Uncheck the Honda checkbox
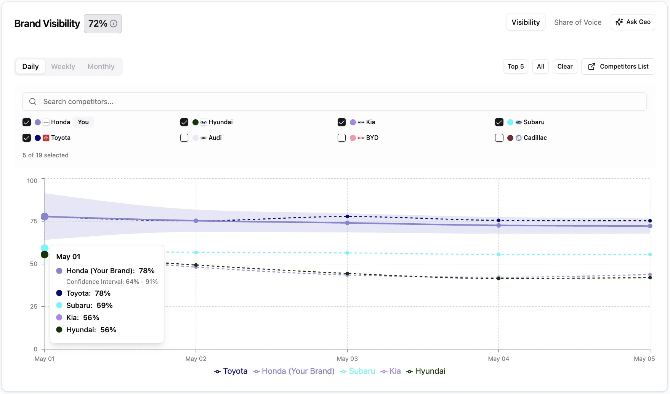670x394 pixels. click(27, 122)
